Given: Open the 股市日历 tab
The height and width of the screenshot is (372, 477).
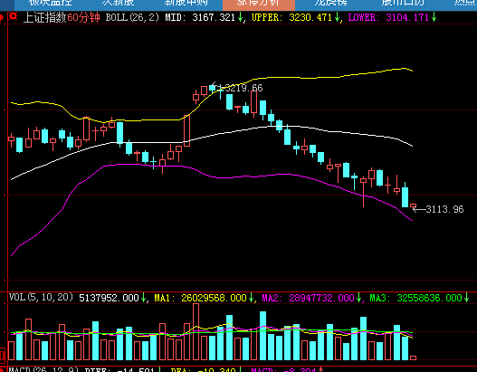Looking at the screenshot, I should (403, 3).
